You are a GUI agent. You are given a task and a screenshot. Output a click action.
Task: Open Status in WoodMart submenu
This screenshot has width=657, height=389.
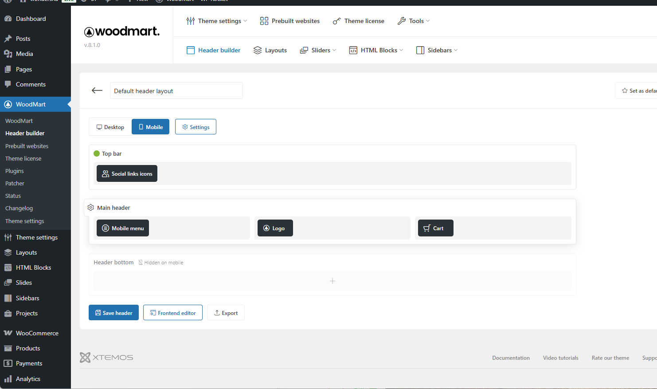(x=13, y=196)
